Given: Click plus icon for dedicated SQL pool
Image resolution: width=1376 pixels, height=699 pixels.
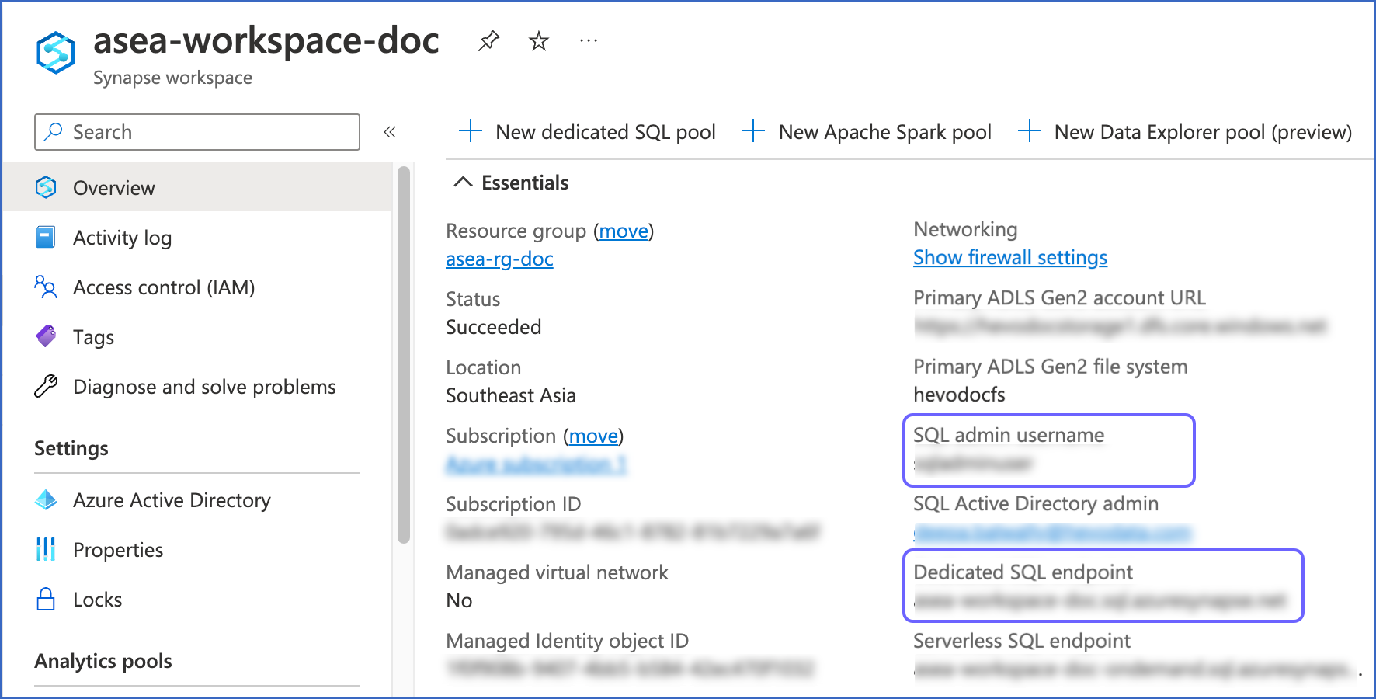Looking at the screenshot, I should (x=471, y=131).
